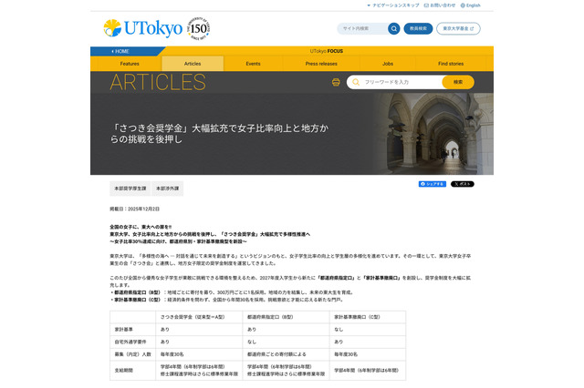Click the article title 「さつき会奨学金」大幅拡充

[219, 134]
